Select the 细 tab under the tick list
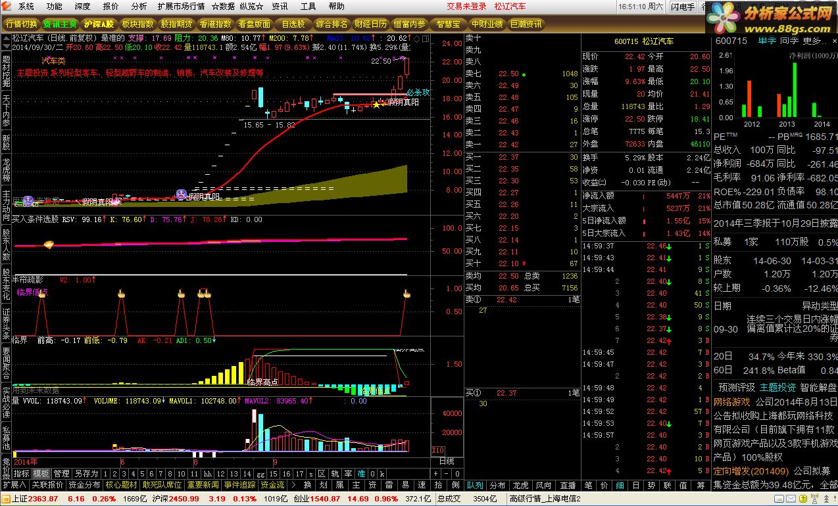Viewport: 838px width, 506px height. 620,485
